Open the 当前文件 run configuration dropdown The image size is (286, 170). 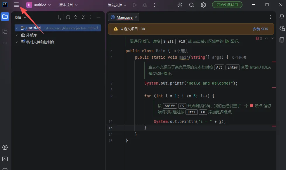pos(117,5)
